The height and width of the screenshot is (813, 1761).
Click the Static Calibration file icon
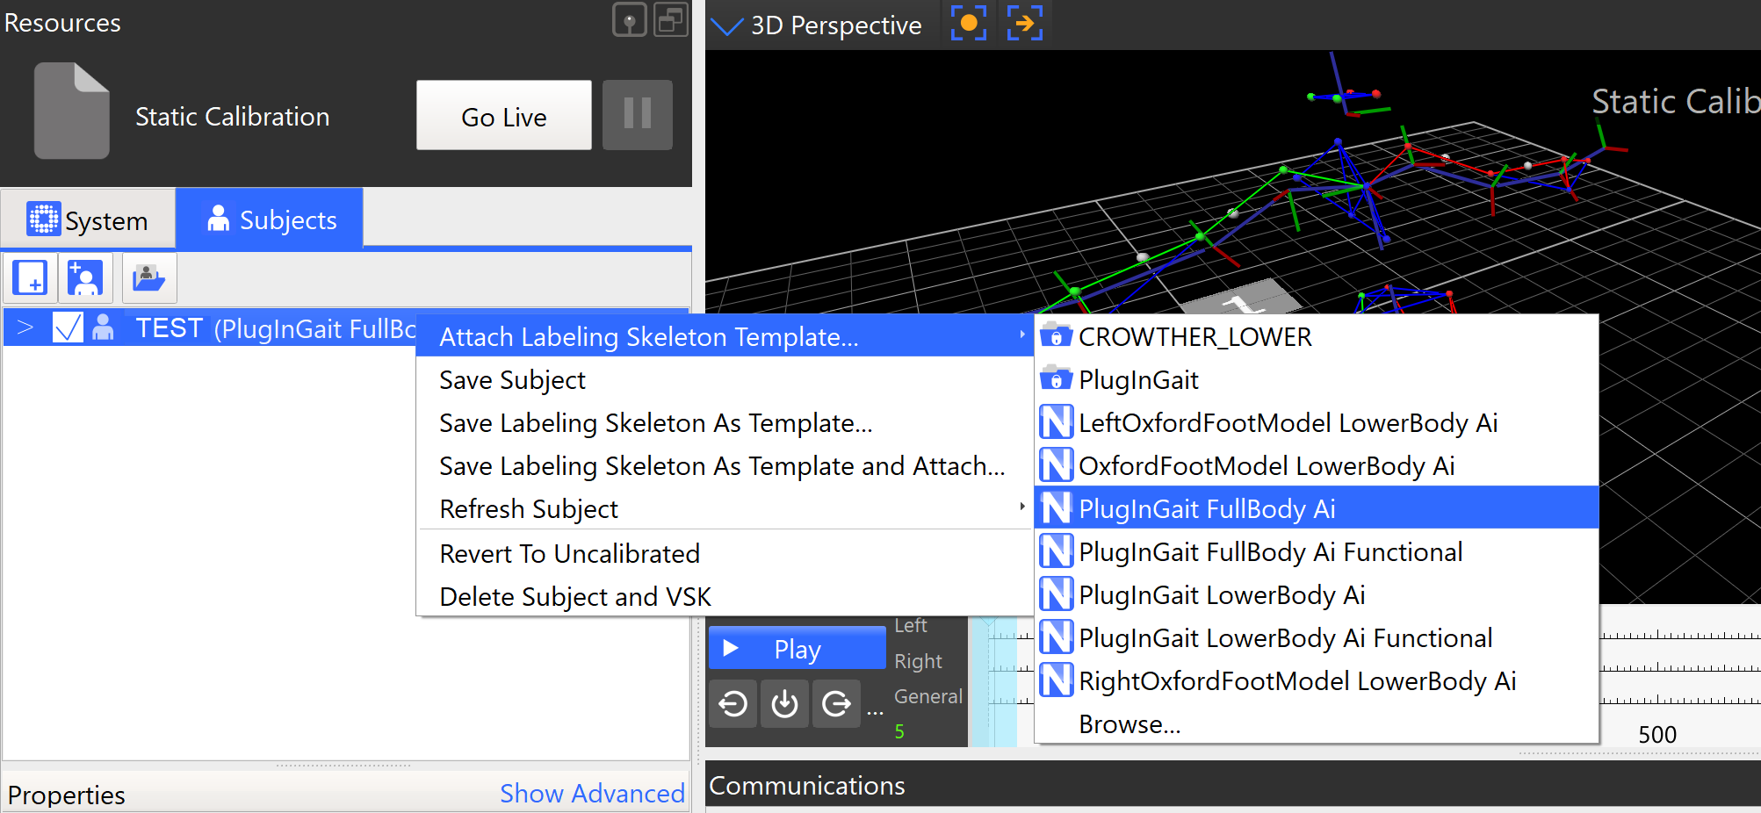(x=72, y=111)
